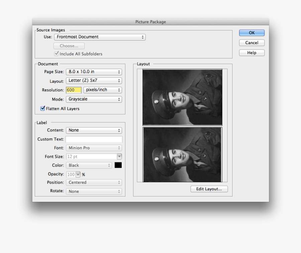Expand the Page Size dropdown
The height and width of the screenshot is (253, 301).
pos(94,72)
